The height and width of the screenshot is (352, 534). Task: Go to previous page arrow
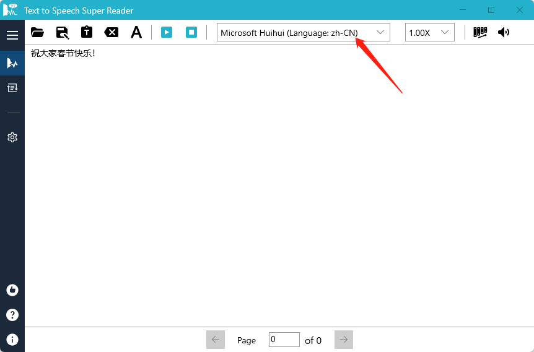coord(216,340)
